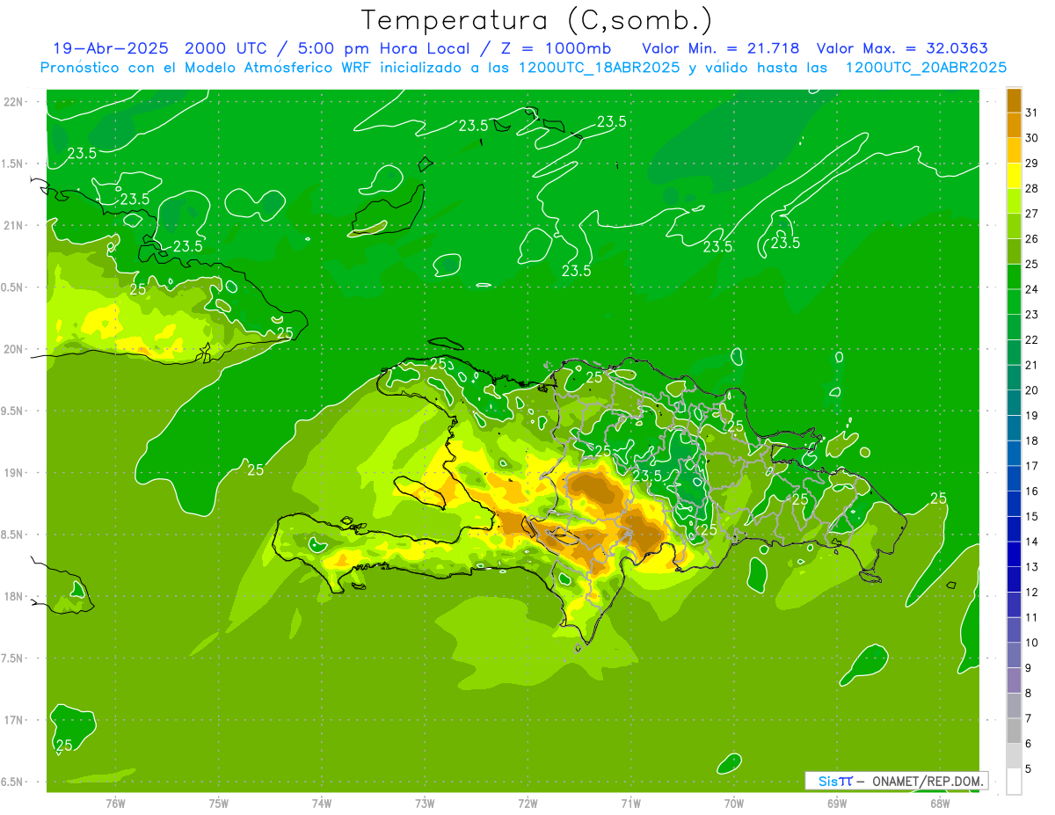Click the '21N' latitude axis label
The image size is (1055, 815).
(x=13, y=225)
